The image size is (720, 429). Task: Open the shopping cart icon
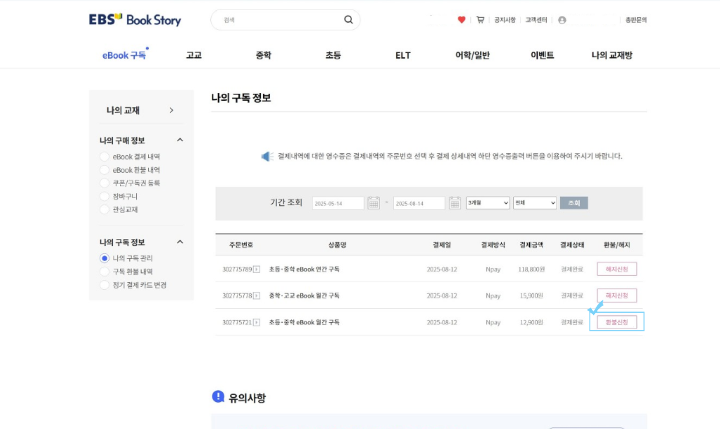(x=480, y=20)
